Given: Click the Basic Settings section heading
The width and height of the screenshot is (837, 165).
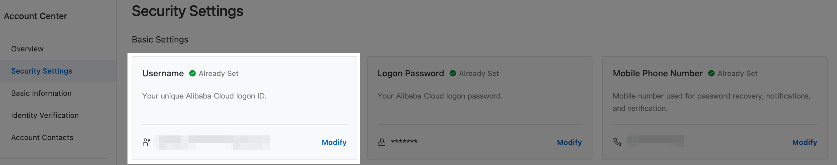Looking at the screenshot, I should (x=160, y=39).
